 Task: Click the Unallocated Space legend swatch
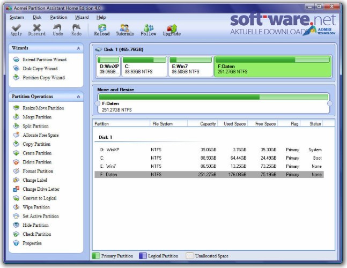point(189,256)
